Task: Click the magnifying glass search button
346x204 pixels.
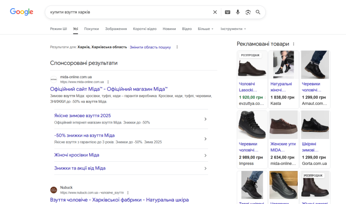Action: pos(258,12)
